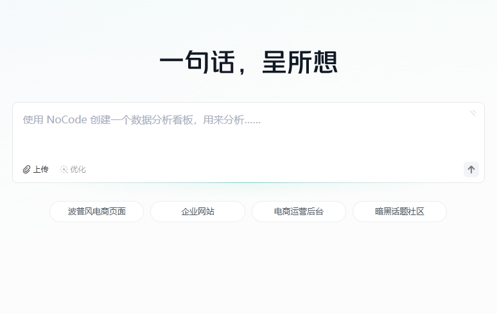Click the paperclip upload icon

tap(26, 170)
